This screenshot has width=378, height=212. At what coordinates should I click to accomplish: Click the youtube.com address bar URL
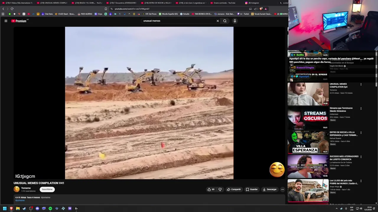132,9
